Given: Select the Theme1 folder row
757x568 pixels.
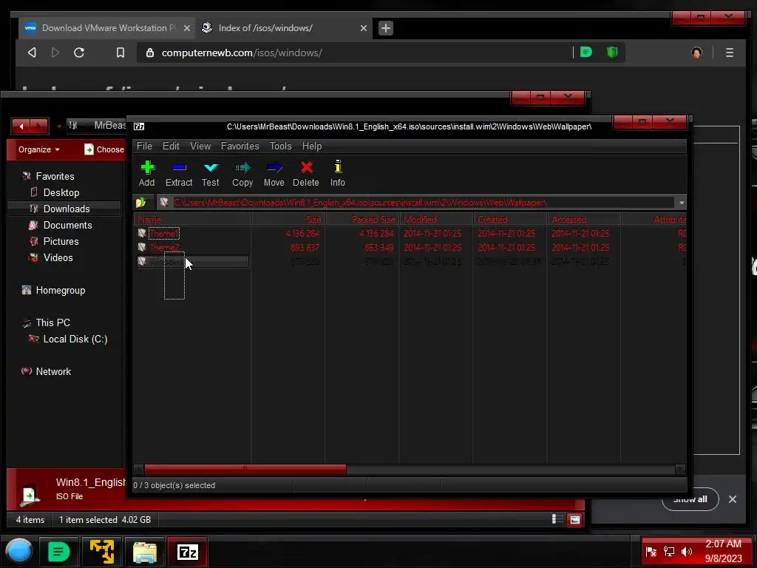Looking at the screenshot, I should click(410, 233).
